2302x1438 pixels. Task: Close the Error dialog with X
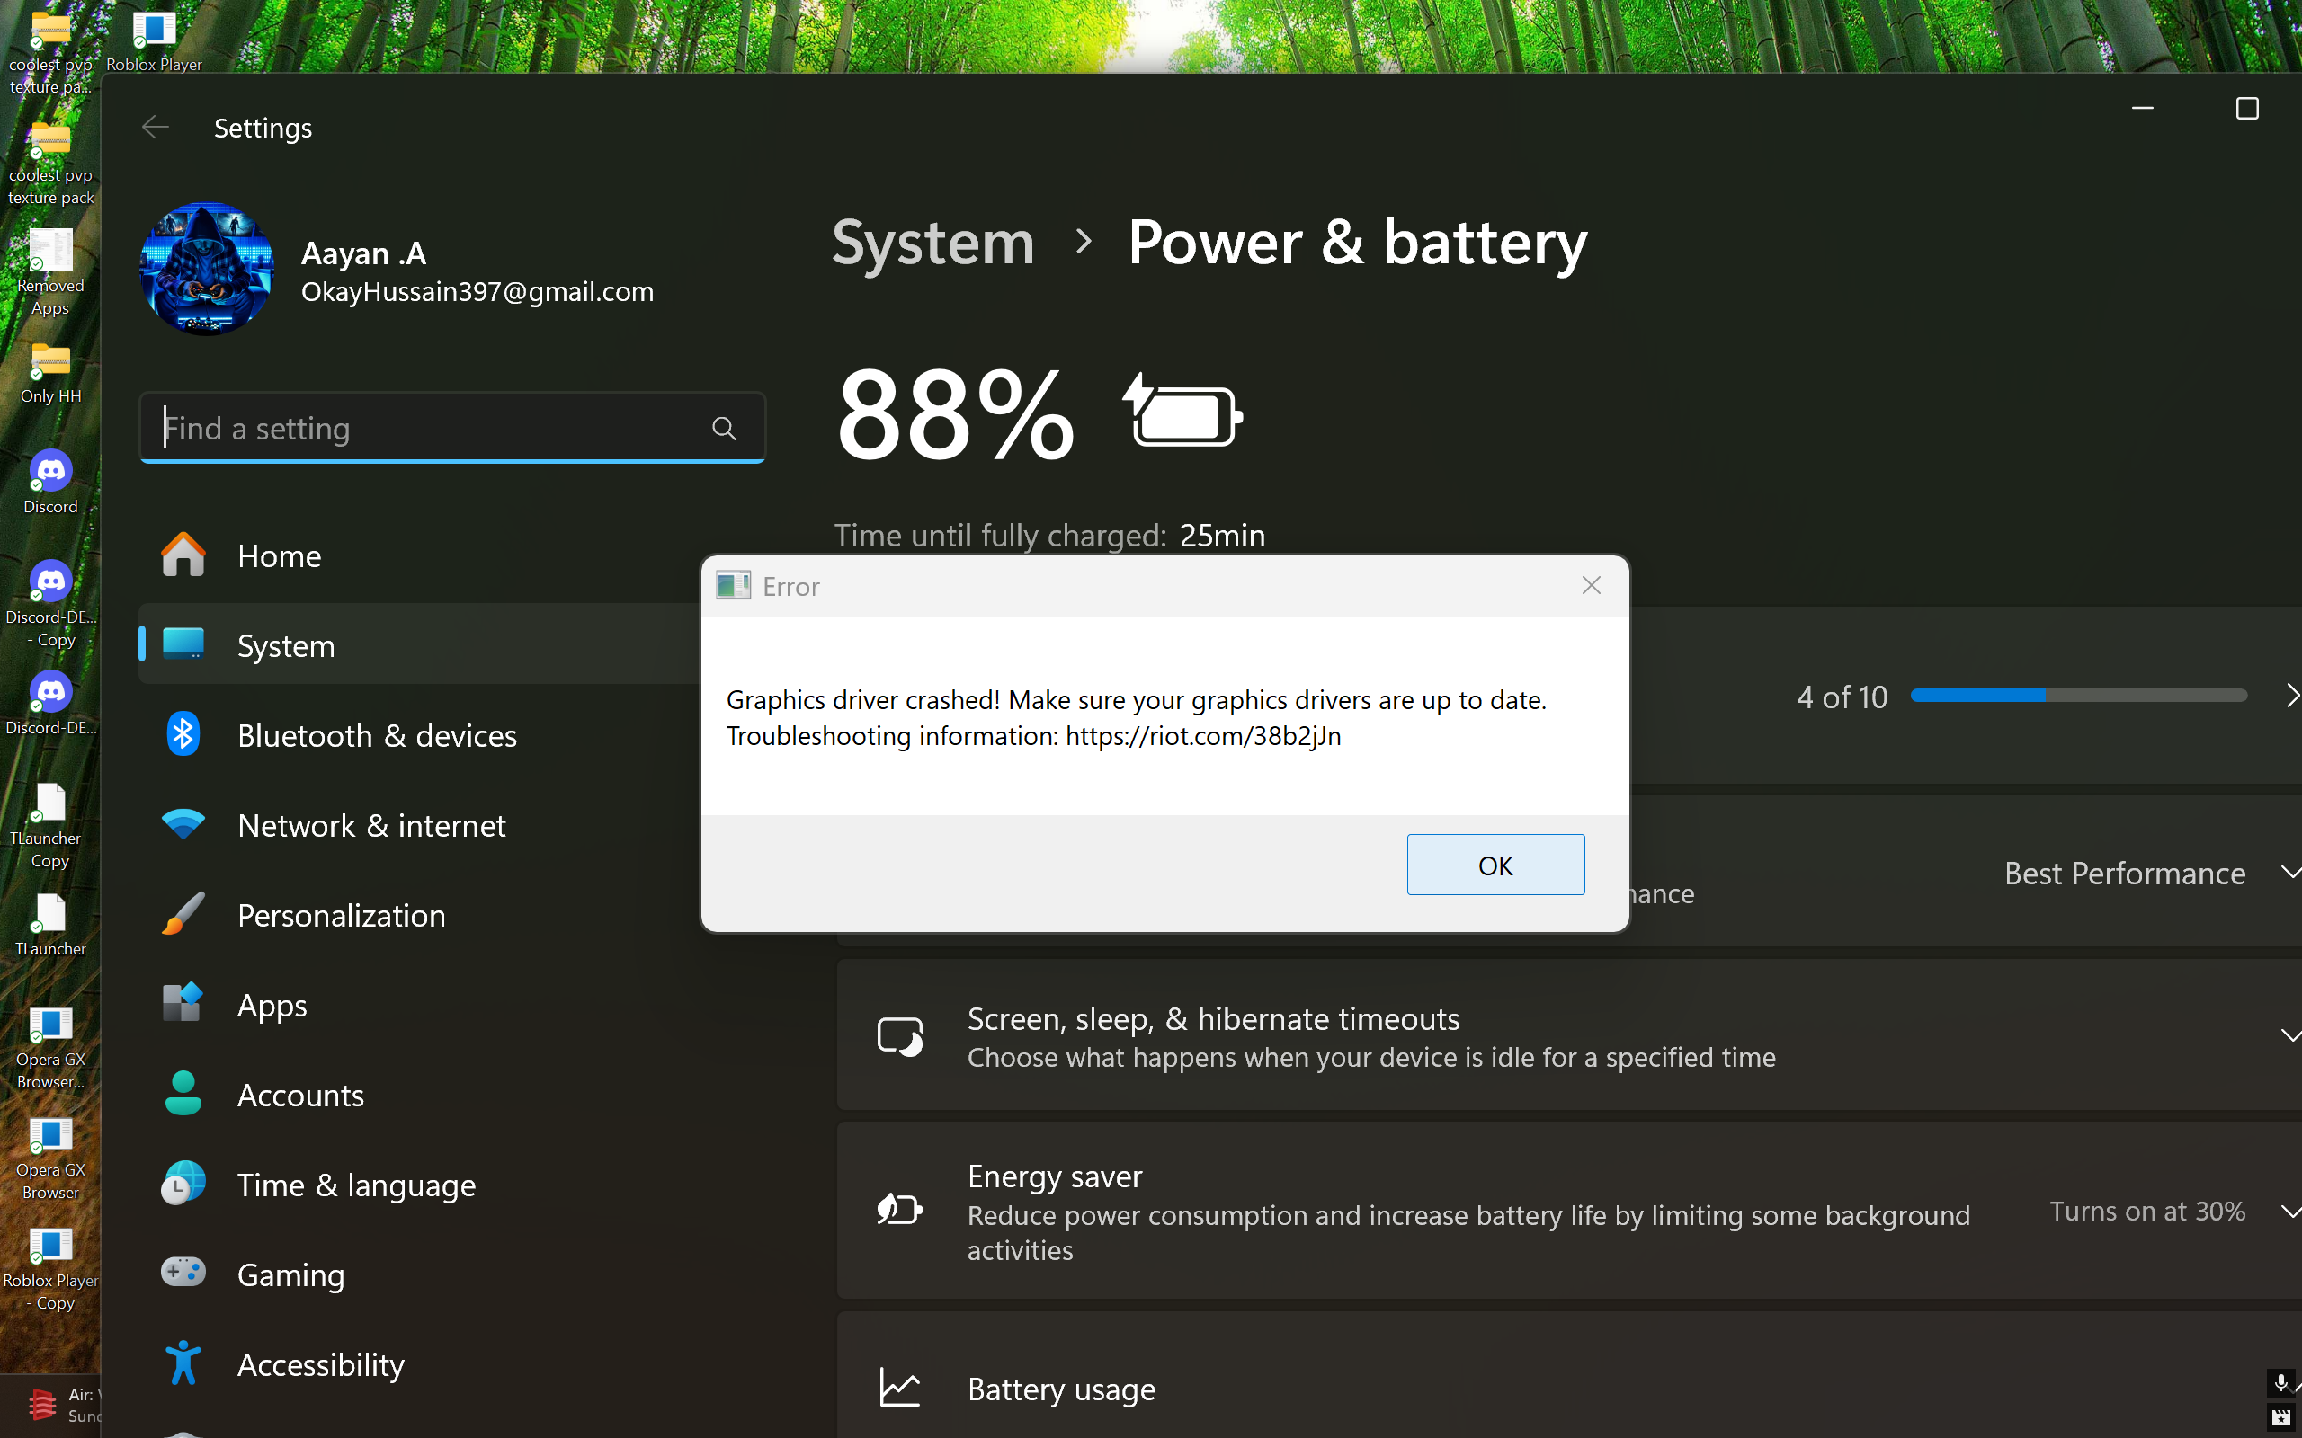tap(1592, 586)
